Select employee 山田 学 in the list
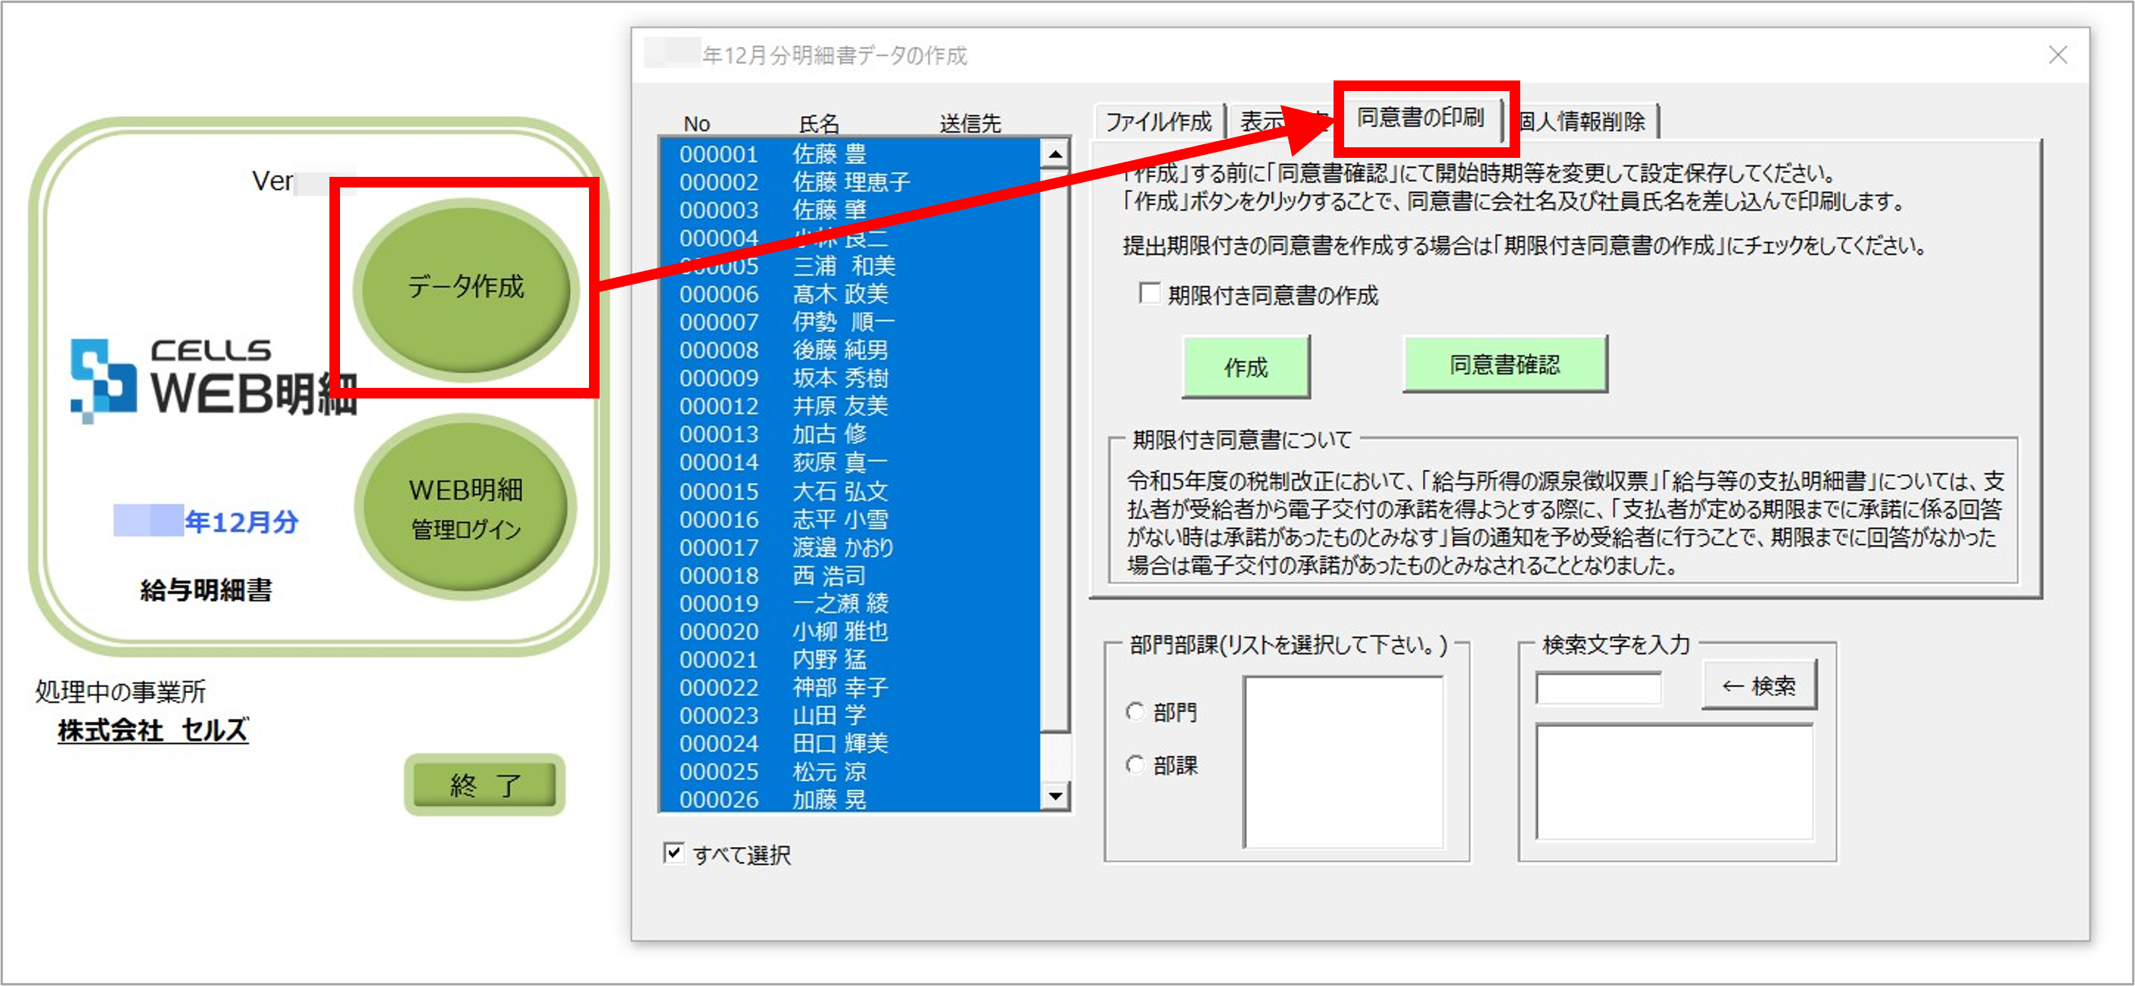 coord(829,715)
